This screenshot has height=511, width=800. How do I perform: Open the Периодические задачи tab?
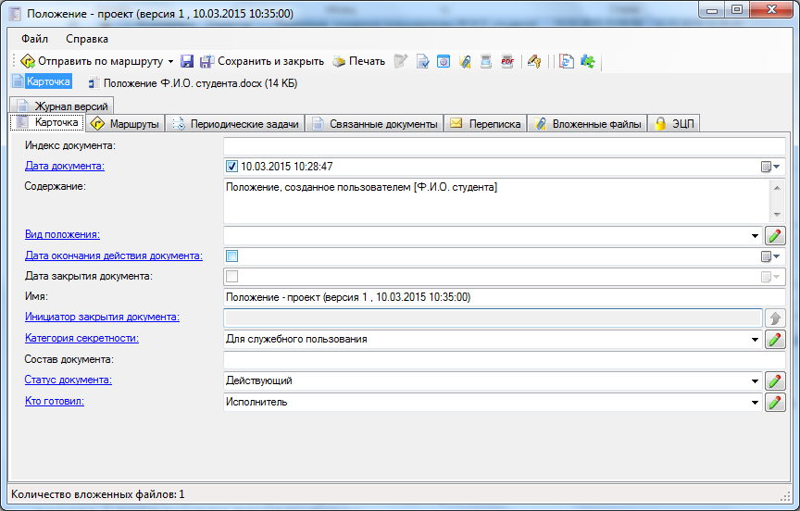point(235,123)
